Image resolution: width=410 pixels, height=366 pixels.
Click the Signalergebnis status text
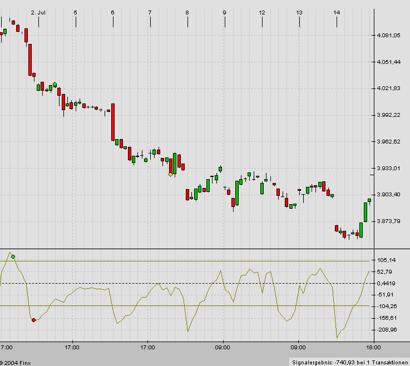click(349, 362)
